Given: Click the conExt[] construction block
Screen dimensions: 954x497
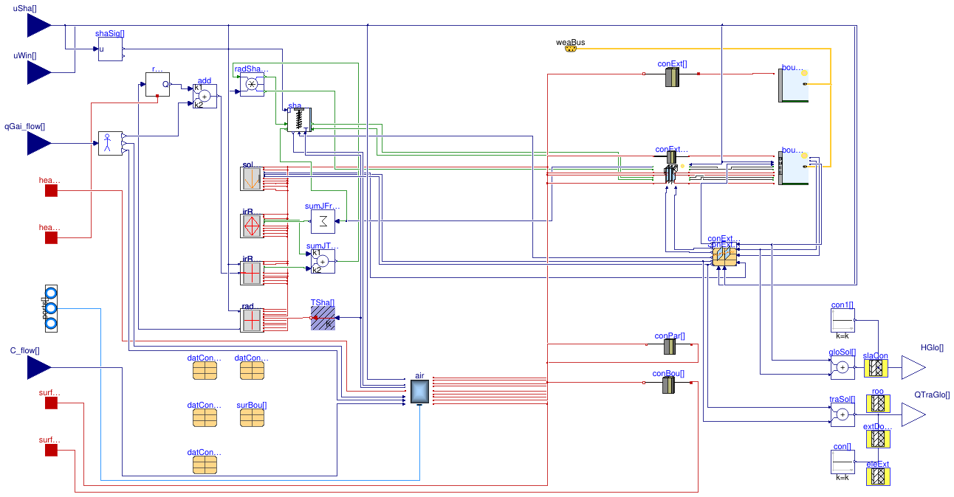Looking at the screenshot, I should (671, 77).
